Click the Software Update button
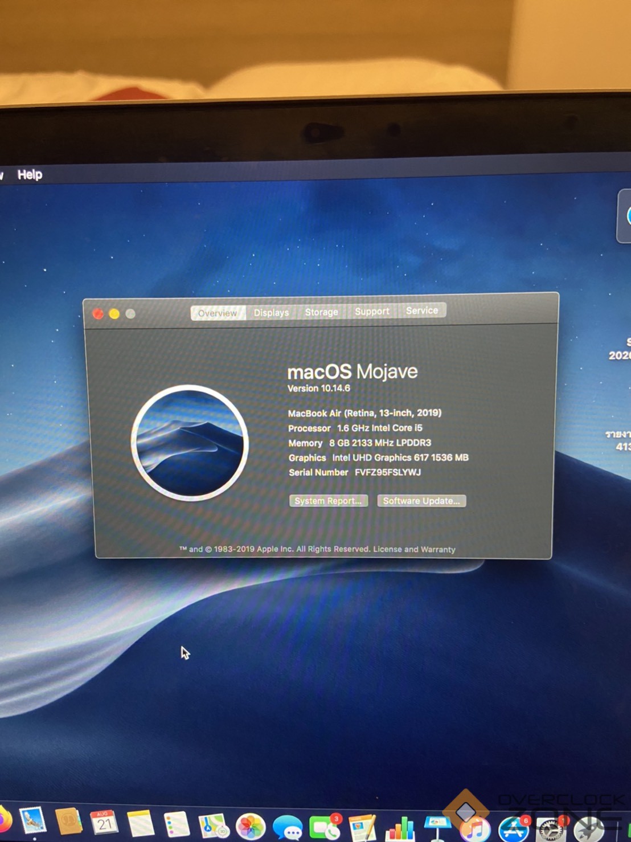Image resolution: width=631 pixels, height=842 pixels. click(x=421, y=501)
